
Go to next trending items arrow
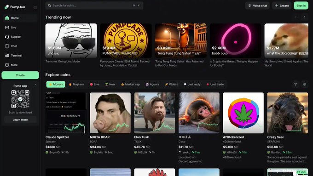[x=305, y=17]
